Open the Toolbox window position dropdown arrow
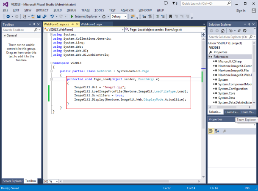 [30, 24]
